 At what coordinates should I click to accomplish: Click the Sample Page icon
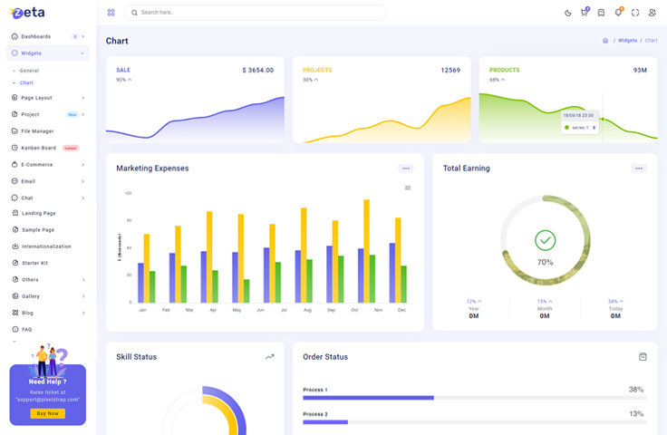(x=15, y=229)
